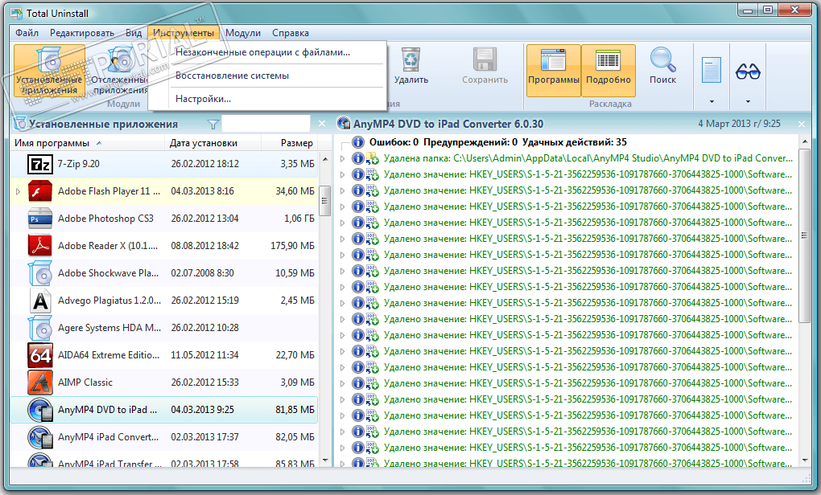Toggle the Программы layout pane

(x=554, y=69)
